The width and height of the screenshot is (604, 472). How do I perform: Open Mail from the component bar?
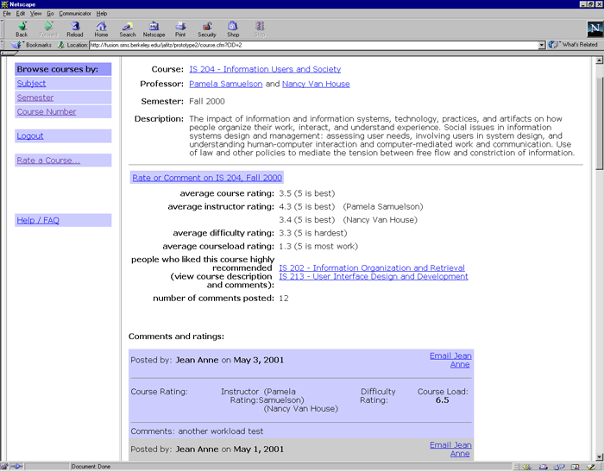(543, 467)
